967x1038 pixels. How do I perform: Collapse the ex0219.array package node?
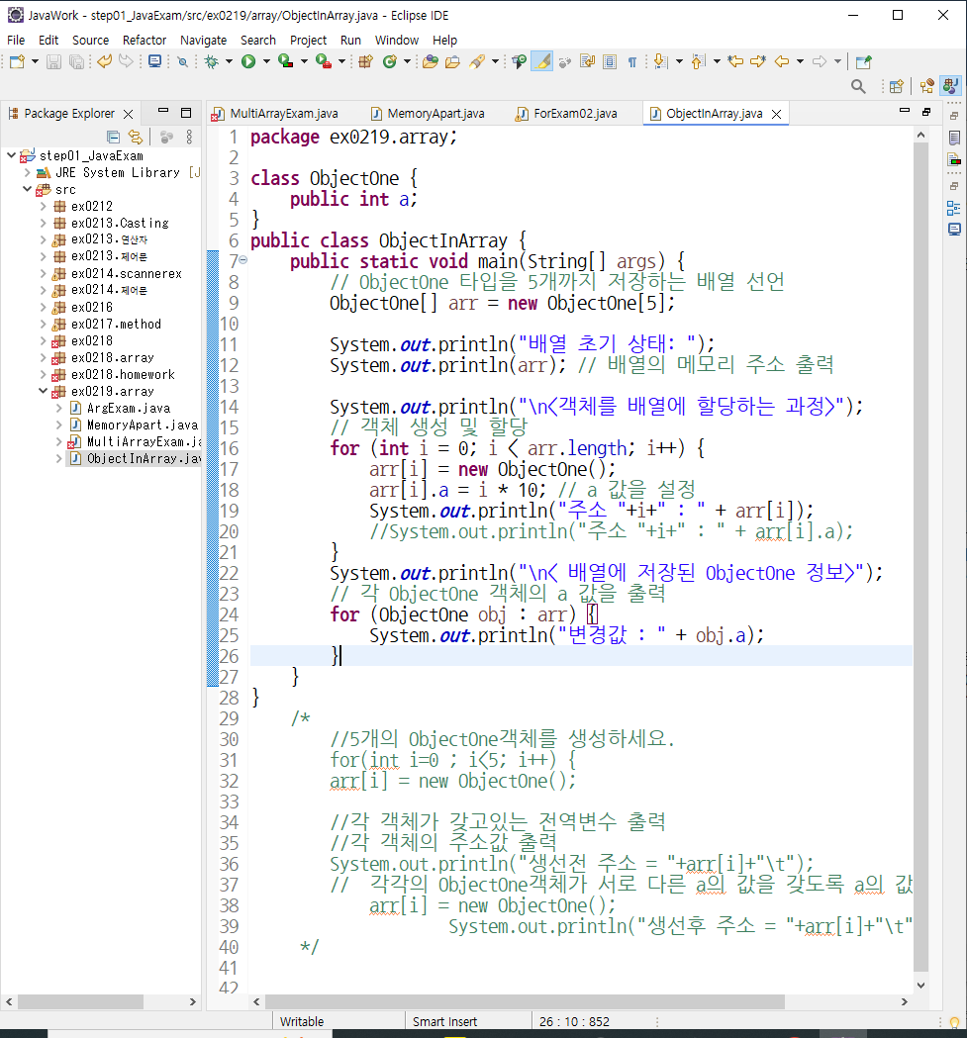coord(43,391)
